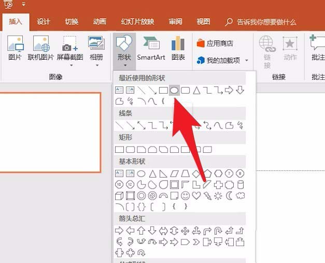Click Online Pictures (联机图片) button
The height and width of the screenshot is (263, 325).
[41, 48]
